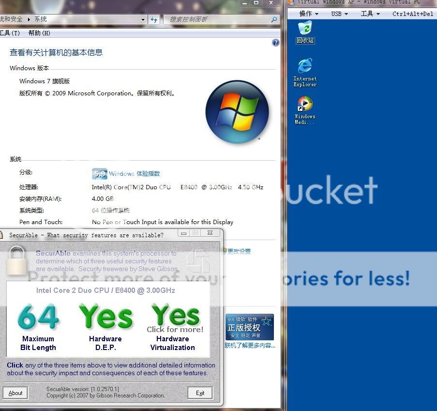Click the 64 Maximum Bit Length result

coord(38,327)
